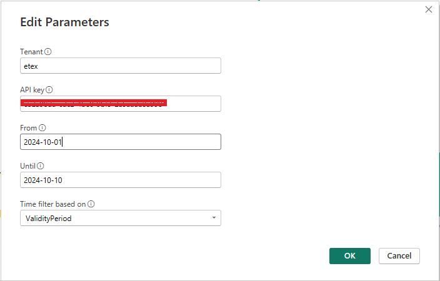Click the info icon next to Until

tap(41, 166)
